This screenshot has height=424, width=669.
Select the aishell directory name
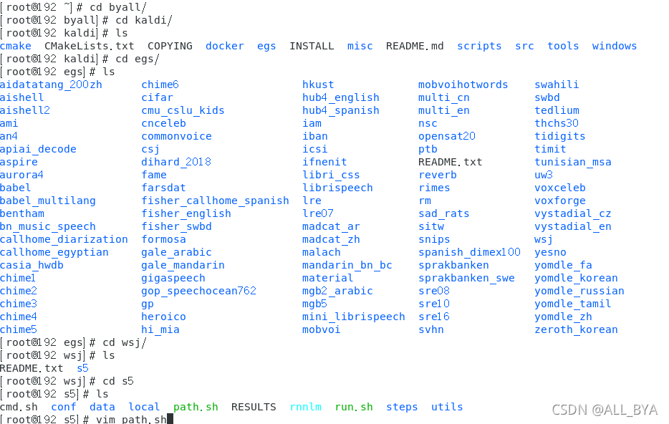click(x=21, y=97)
